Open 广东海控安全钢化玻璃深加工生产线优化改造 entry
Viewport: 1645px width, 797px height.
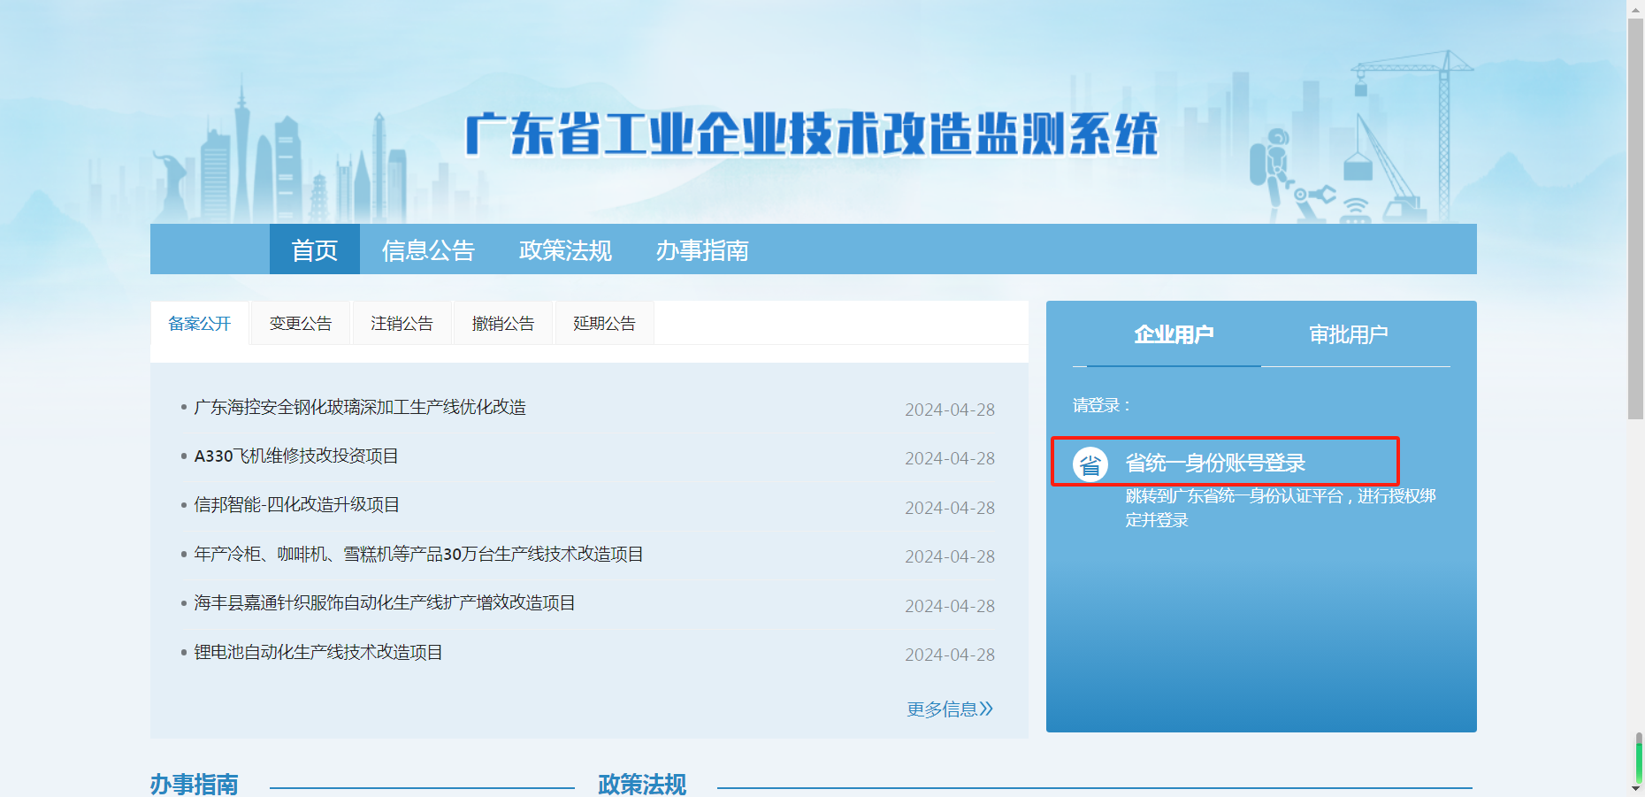[360, 407]
